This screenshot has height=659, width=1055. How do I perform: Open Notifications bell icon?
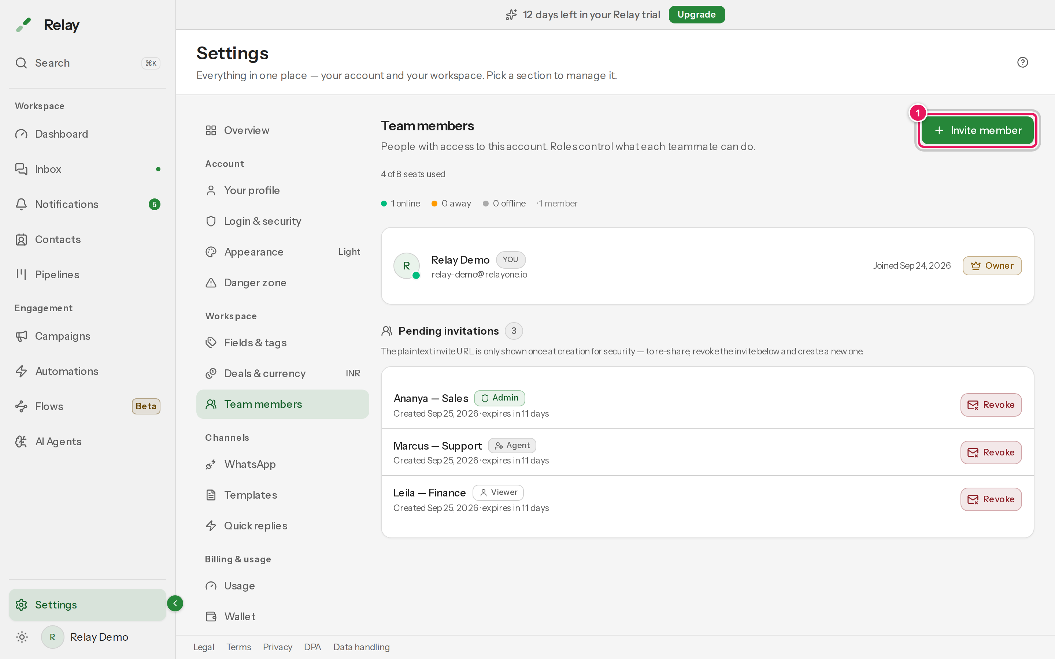pyautogui.click(x=21, y=204)
